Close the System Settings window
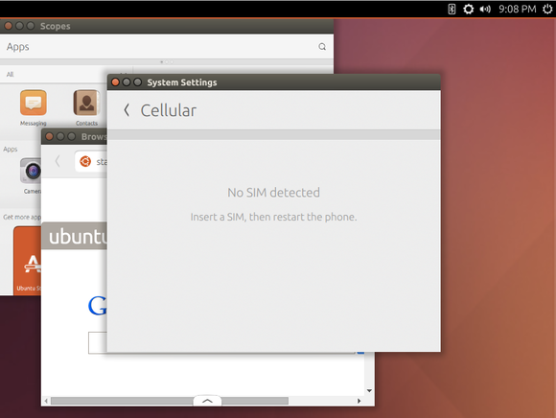 115,82
